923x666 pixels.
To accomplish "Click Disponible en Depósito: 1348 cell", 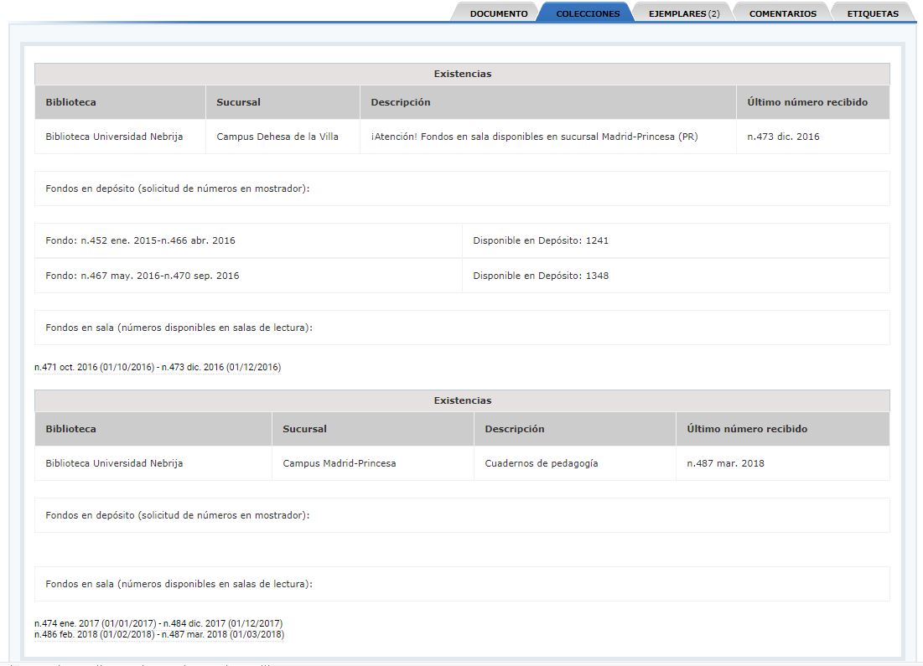I will coord(541,276).
